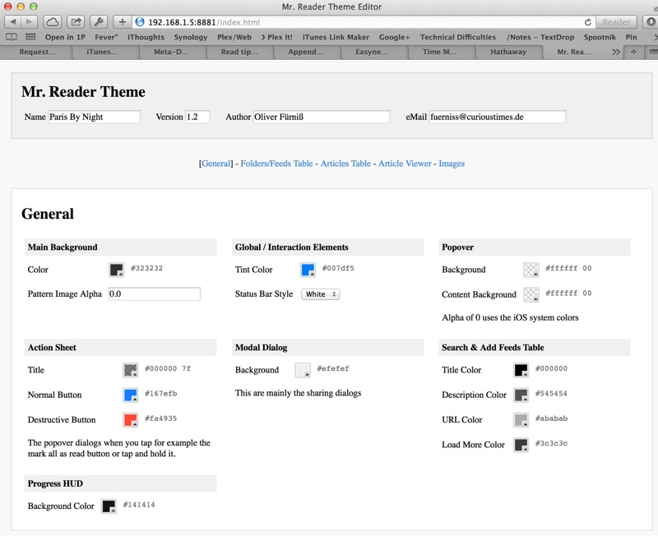Open the Synology bookmark
Image resolution: width=658 pixels, height=536 pixels.
click(x=191, y=37)
